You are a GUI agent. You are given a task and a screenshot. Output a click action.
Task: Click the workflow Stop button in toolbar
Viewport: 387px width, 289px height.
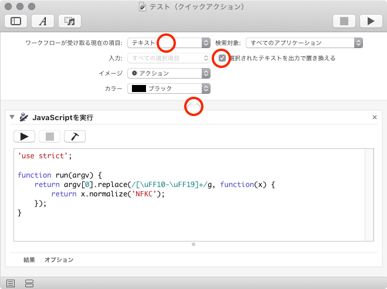tap(344, 21)
